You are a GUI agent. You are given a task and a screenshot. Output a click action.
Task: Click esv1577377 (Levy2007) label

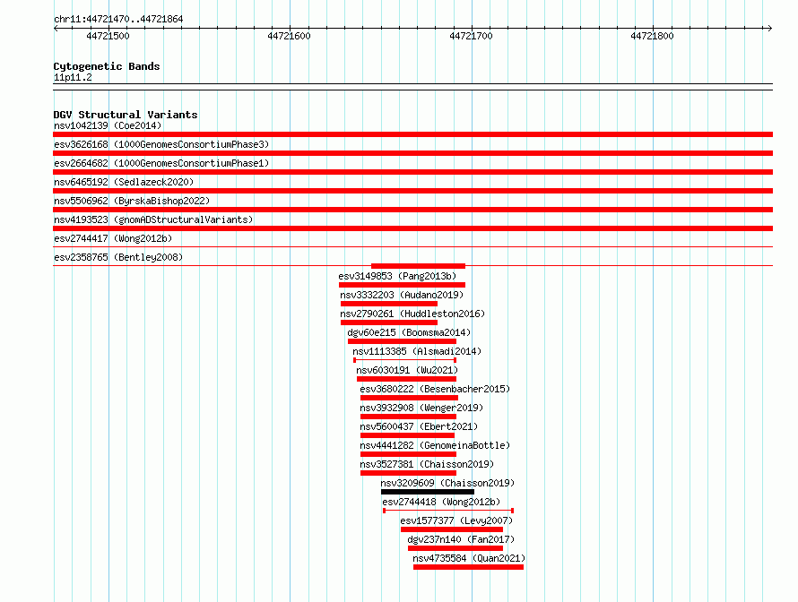(456, 520)
